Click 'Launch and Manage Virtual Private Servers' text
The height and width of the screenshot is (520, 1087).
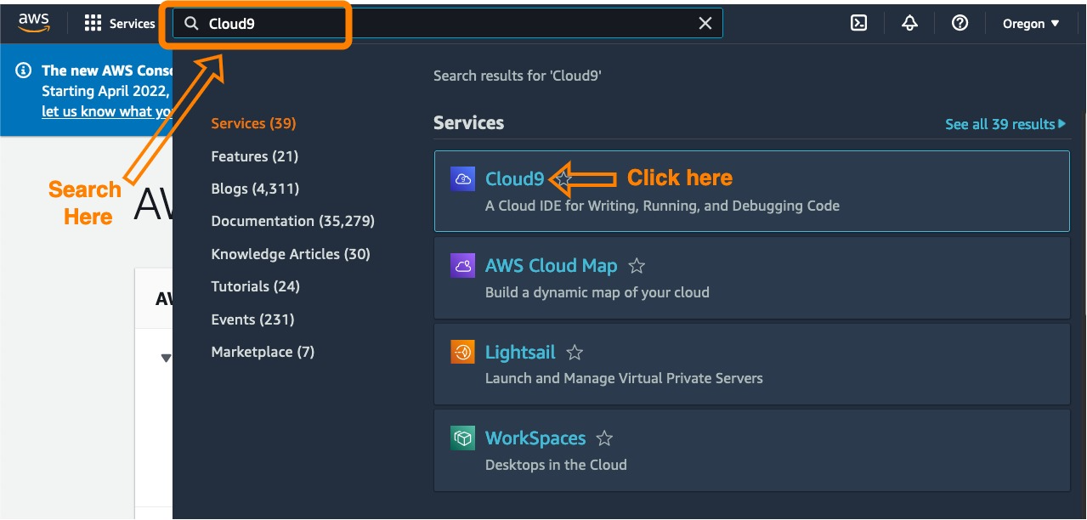624,378
